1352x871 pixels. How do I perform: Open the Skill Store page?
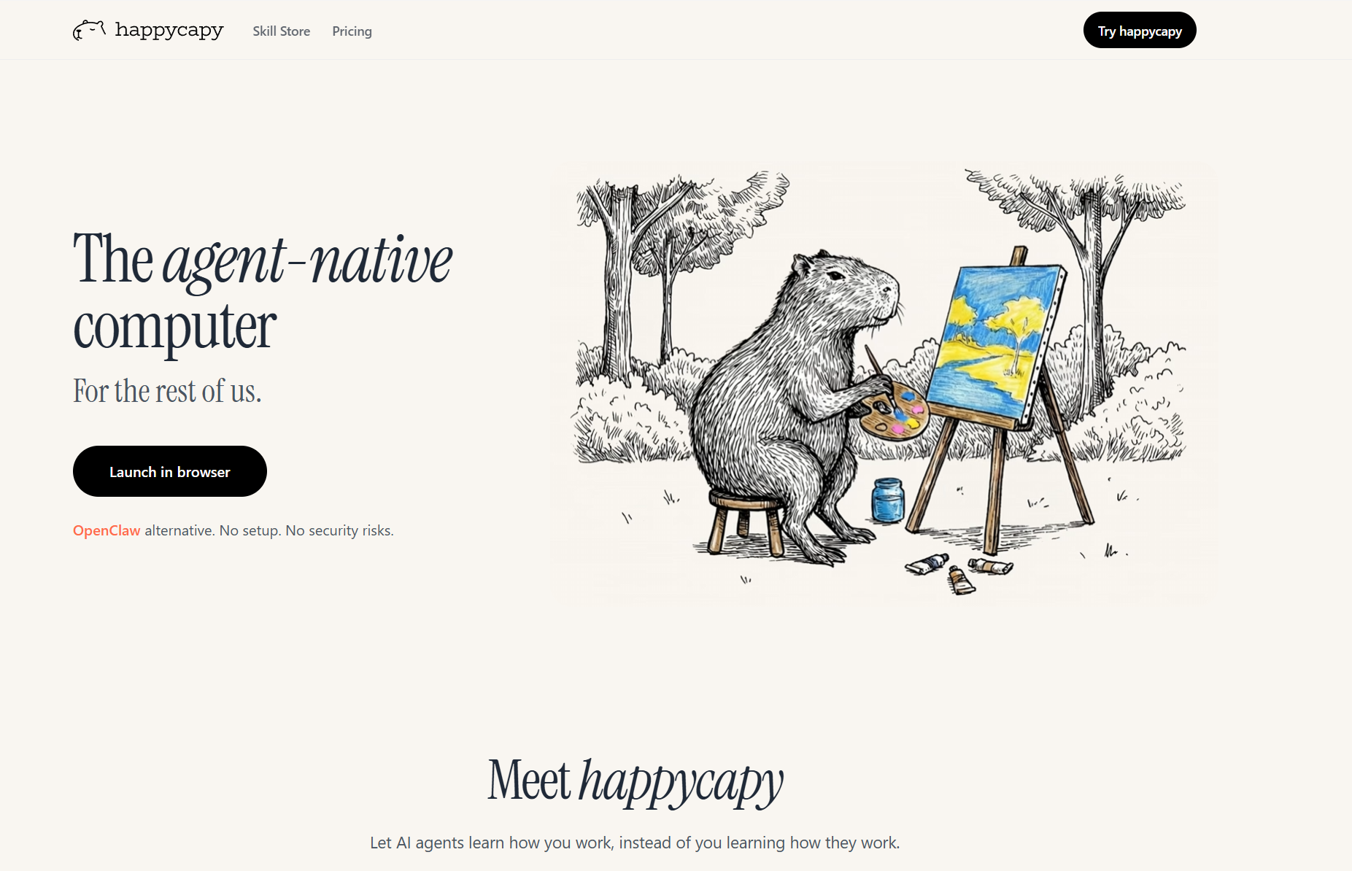coord(282,31)
